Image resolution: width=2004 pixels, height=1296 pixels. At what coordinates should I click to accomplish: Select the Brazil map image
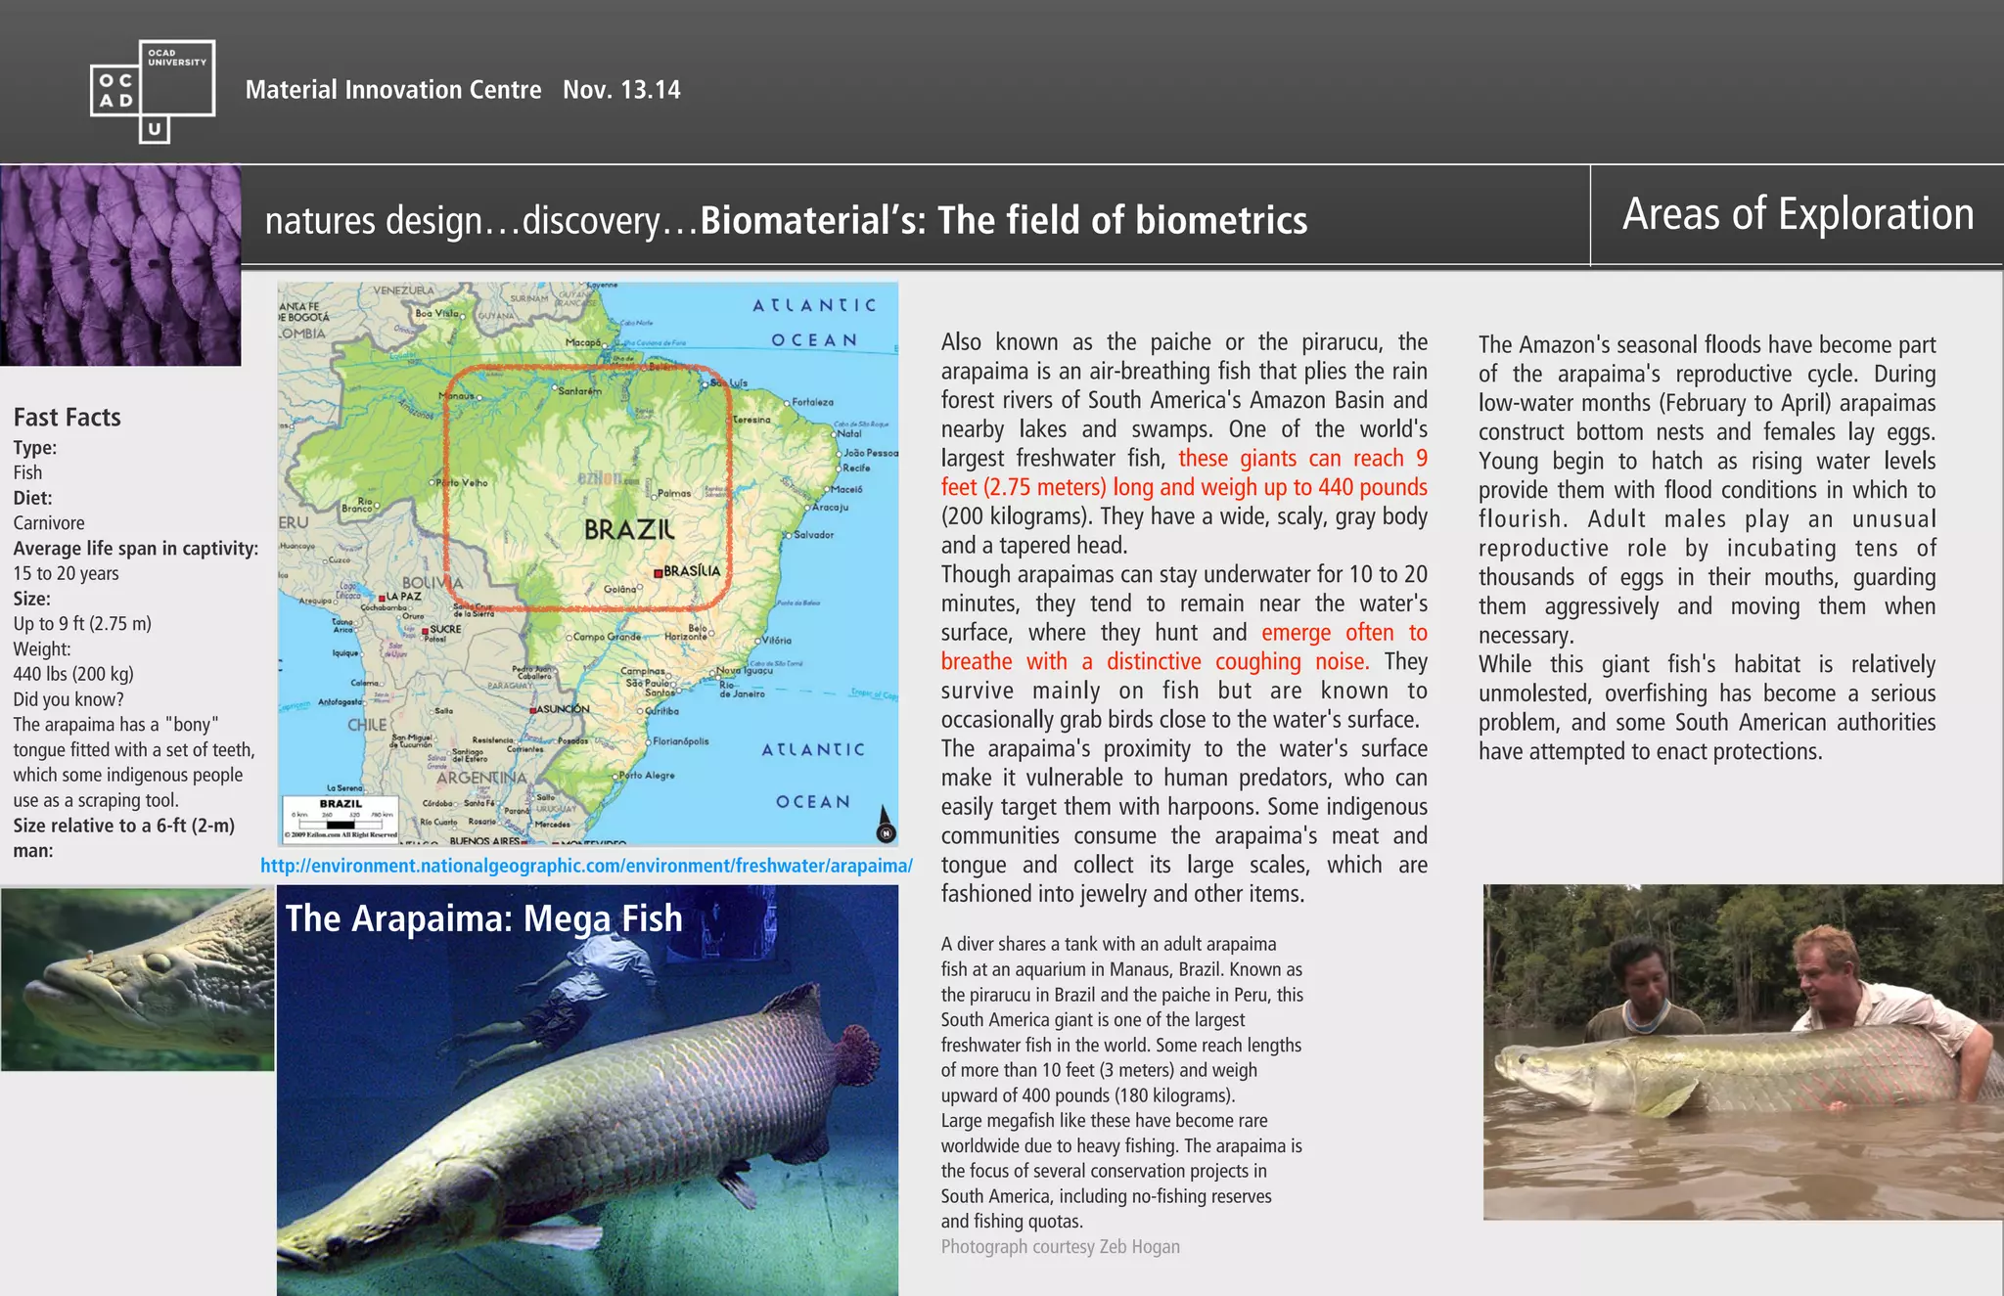pyautogui.click(x=587, y=563)
